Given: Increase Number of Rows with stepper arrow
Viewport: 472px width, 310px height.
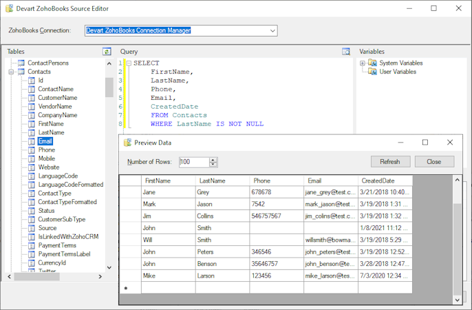Looking at the screenshot, I should click(213, 160).
